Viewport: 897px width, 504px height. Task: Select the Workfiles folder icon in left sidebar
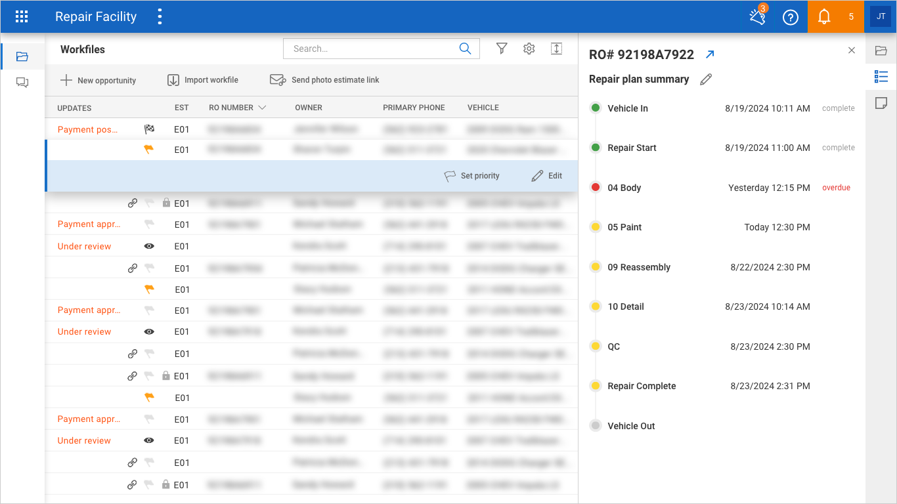tap(22, 56)
